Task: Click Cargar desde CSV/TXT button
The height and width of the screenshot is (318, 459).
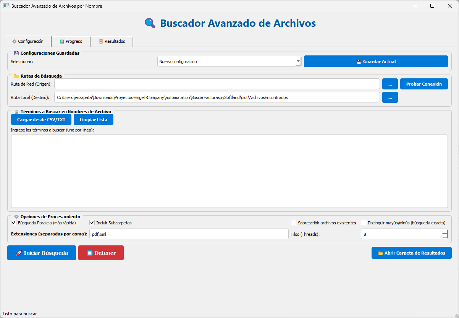Action: (x=41, y=120)
